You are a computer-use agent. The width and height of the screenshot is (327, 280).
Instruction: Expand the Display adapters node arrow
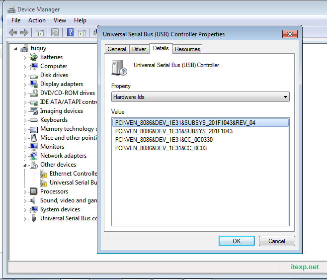25,85
